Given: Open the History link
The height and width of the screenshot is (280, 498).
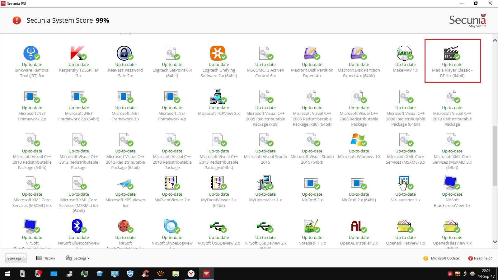Looking at the screenshot, I should point(49,258).
